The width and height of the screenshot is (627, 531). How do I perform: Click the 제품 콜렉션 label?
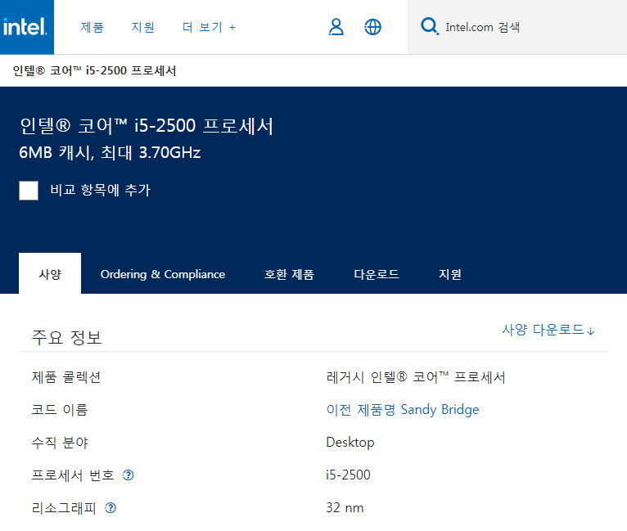(66, 377)
